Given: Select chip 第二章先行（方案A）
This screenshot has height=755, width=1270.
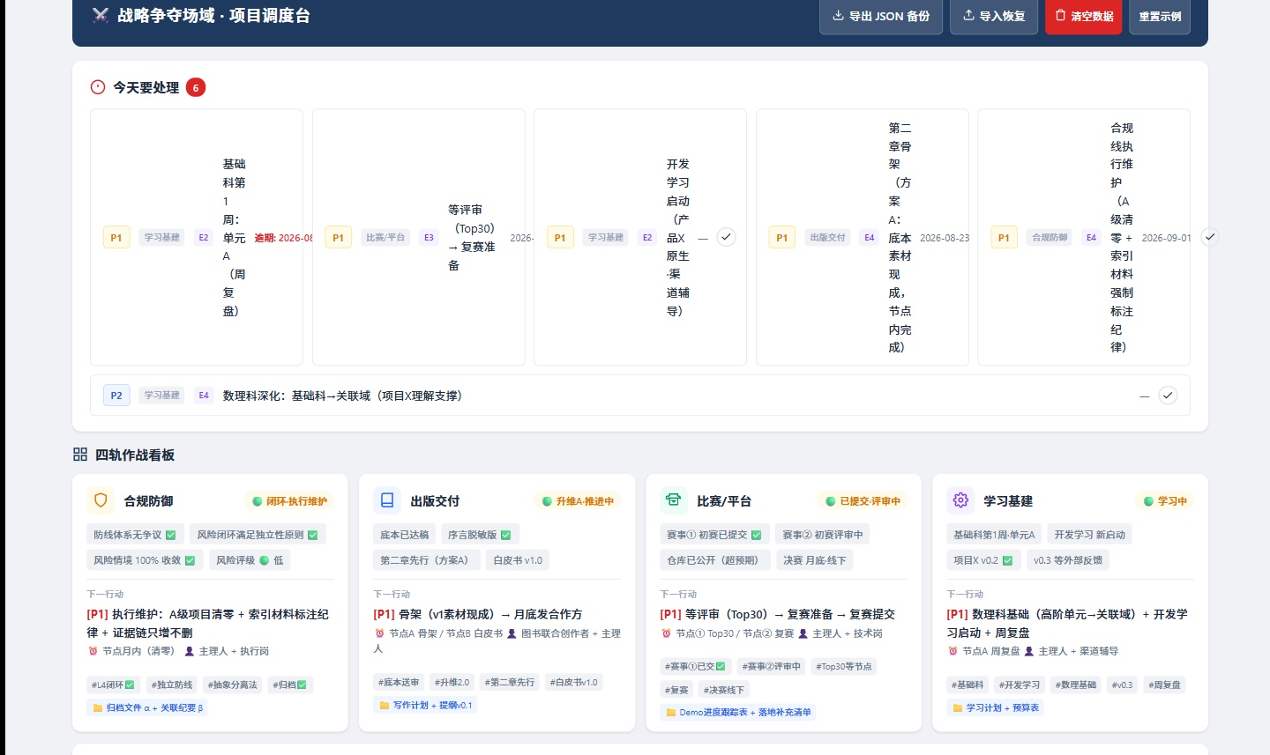Looking at the screenshot, I should click(x=427, y=560).
